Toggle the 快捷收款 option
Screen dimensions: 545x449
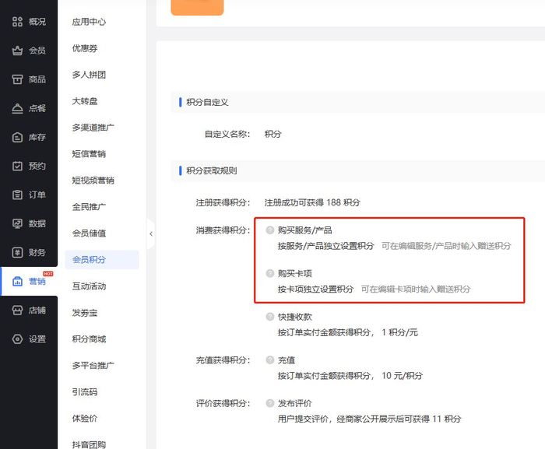click(270, 317)
